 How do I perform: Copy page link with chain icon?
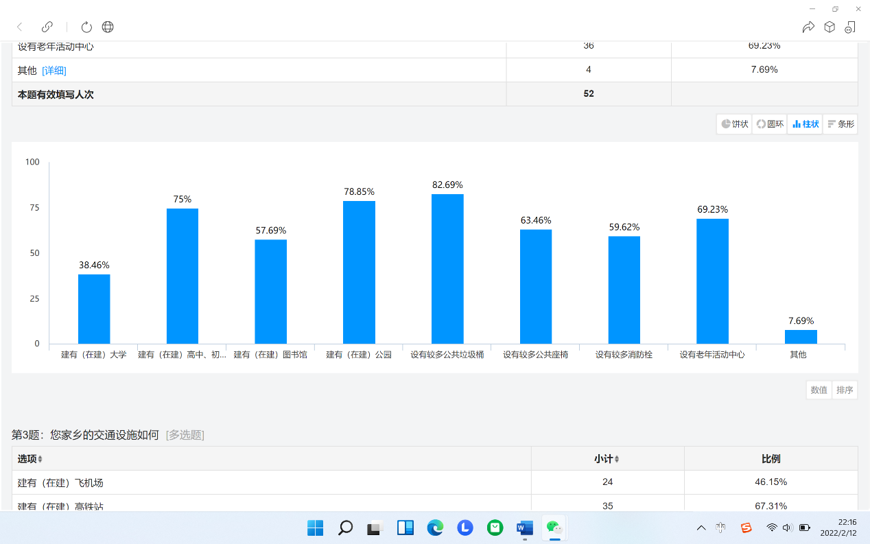(47, 27)
